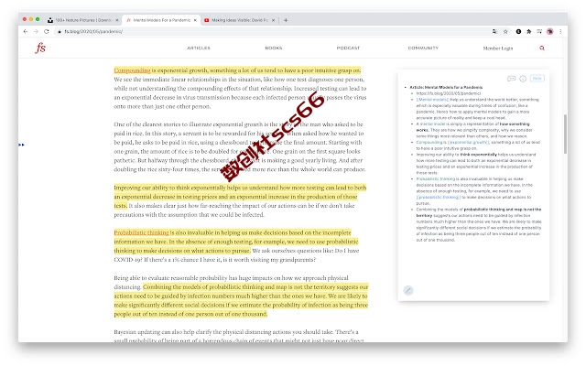The width and height of the screenshot is (586, 366).
Task: Open the BOOKS menu item
Action: tap(274, 48)
